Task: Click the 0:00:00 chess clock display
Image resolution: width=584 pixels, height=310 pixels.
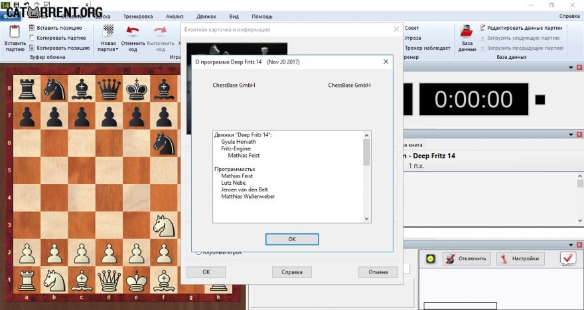Action: (474, 99)
